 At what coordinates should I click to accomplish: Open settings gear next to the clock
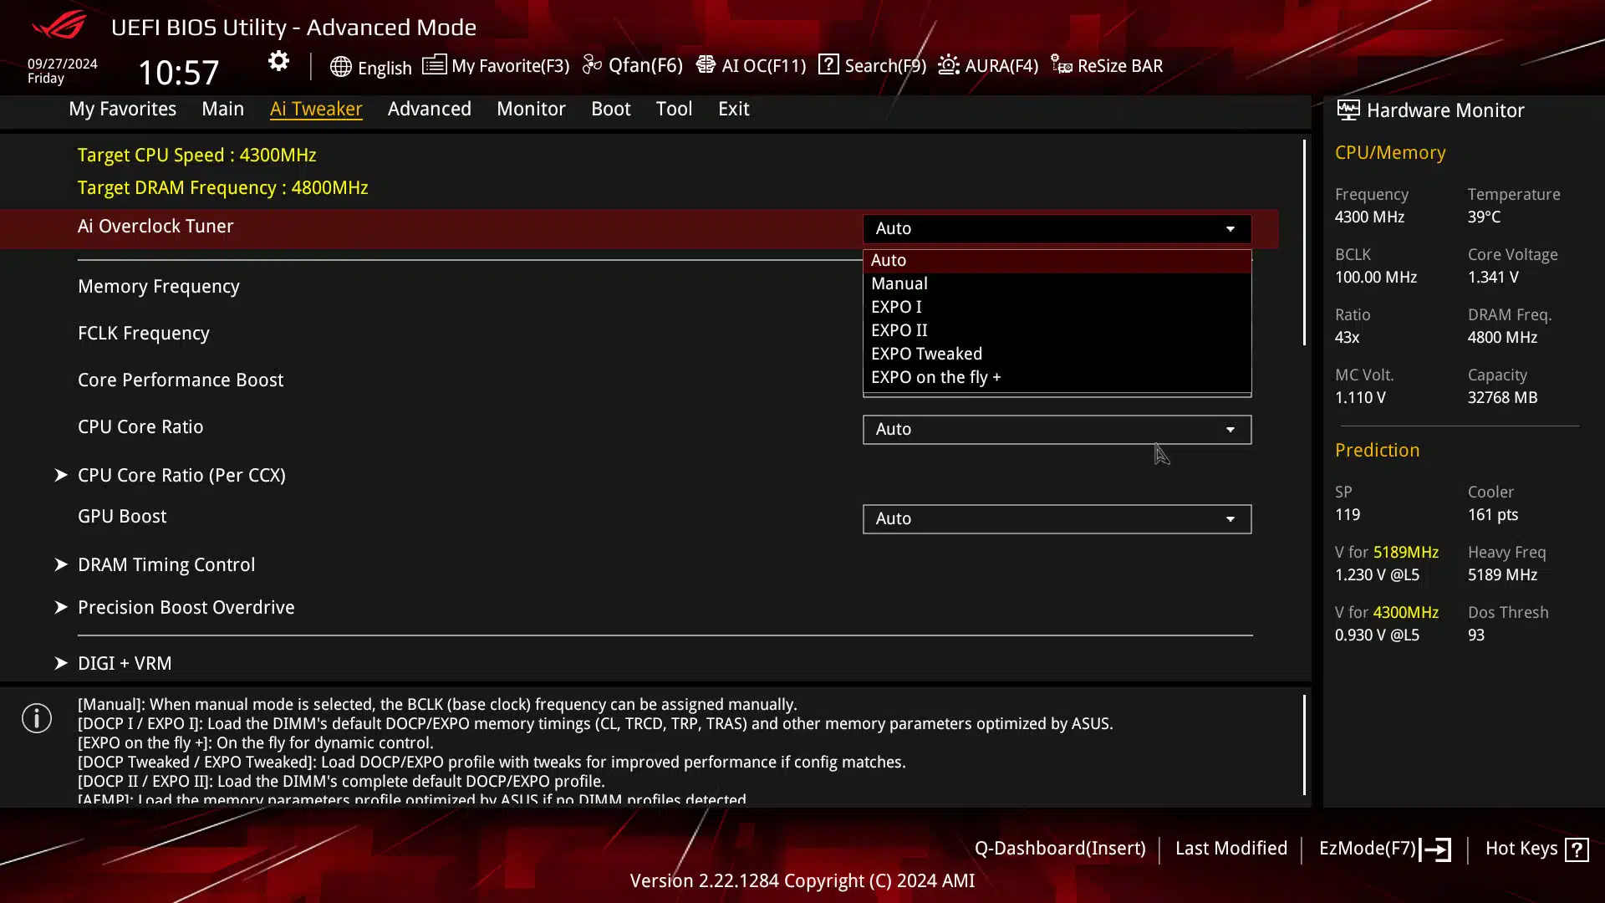[x=278, y=61]
